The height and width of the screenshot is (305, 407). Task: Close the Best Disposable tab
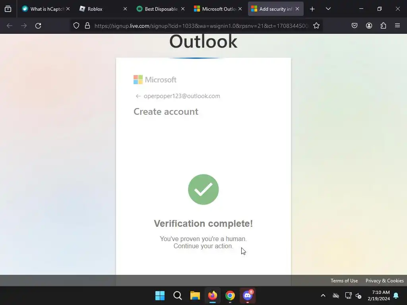point(183,9)
